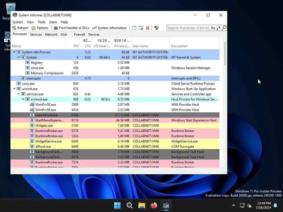Toggle regex search asterisk icon

tap(219, 28)
